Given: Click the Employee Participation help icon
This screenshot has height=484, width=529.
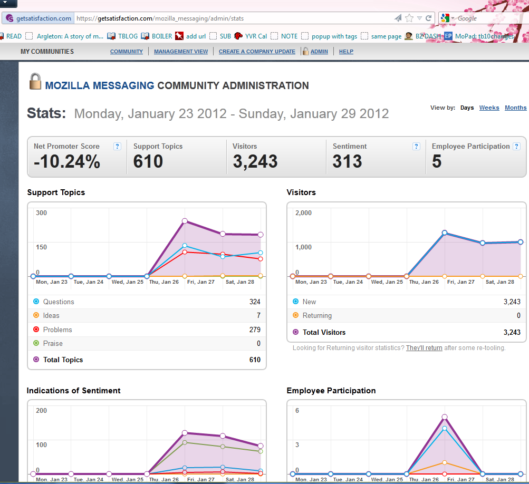Looking at the screenshot, I should [x=516, y=147].
